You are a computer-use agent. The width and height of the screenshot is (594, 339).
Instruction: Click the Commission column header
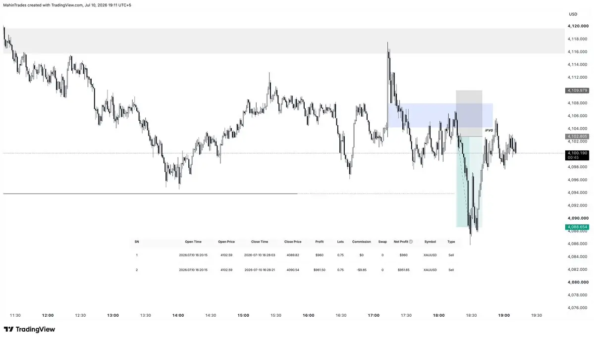[361, 242]
